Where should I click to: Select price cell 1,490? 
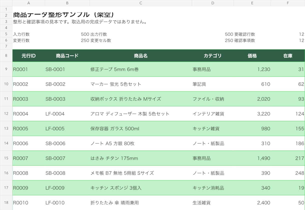pos(252,158)
